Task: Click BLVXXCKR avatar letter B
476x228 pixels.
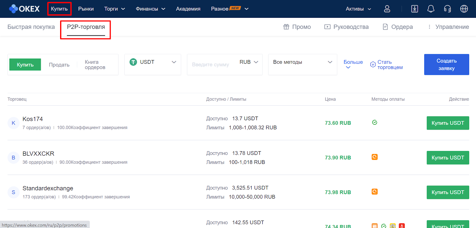Action: coord(13,158)
